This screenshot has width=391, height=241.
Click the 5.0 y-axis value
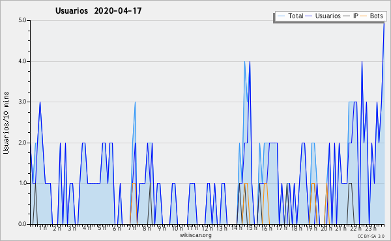22,20
